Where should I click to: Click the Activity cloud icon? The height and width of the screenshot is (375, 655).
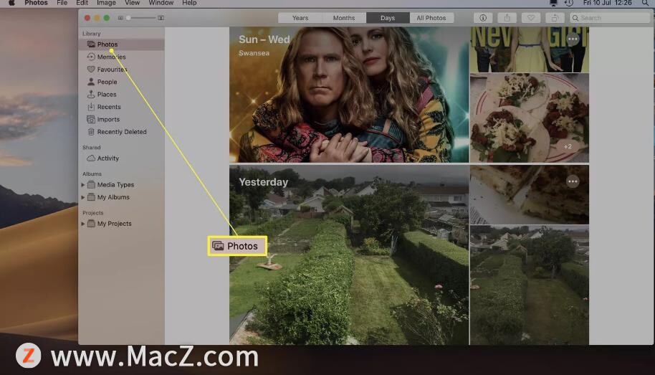[x=90, y=158]
